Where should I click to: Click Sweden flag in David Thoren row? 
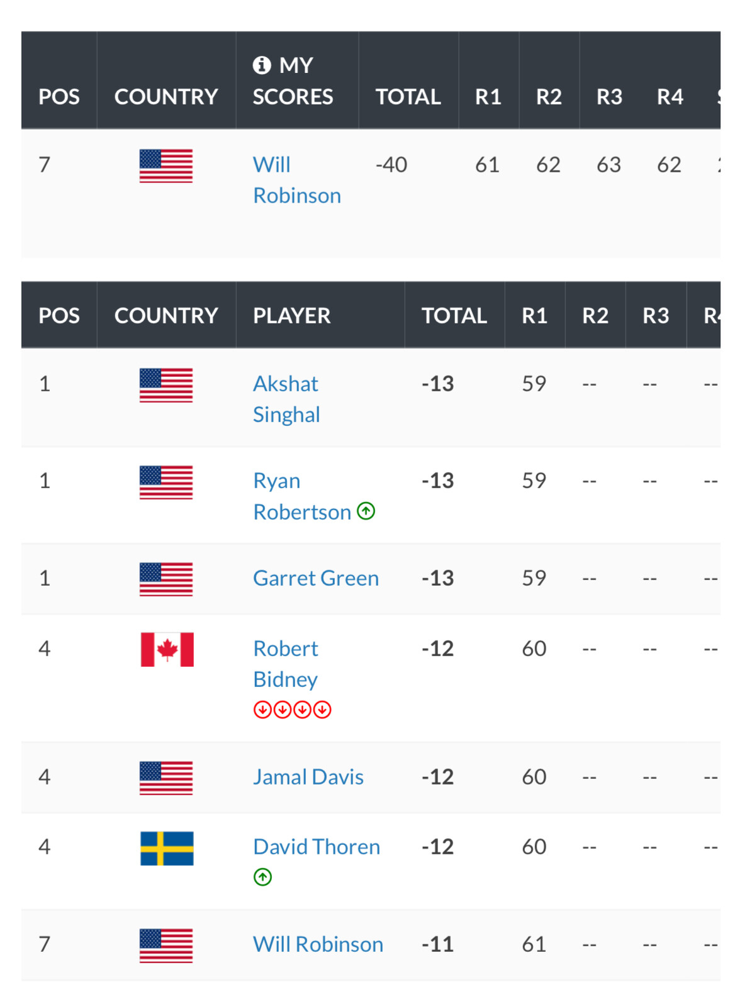pos(167,848)
